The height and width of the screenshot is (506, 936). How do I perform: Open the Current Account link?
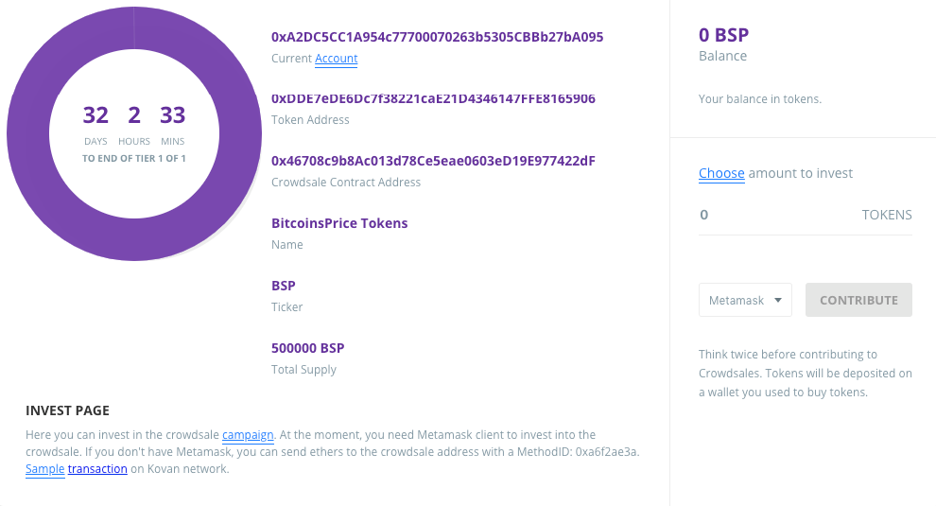(336, 59)
